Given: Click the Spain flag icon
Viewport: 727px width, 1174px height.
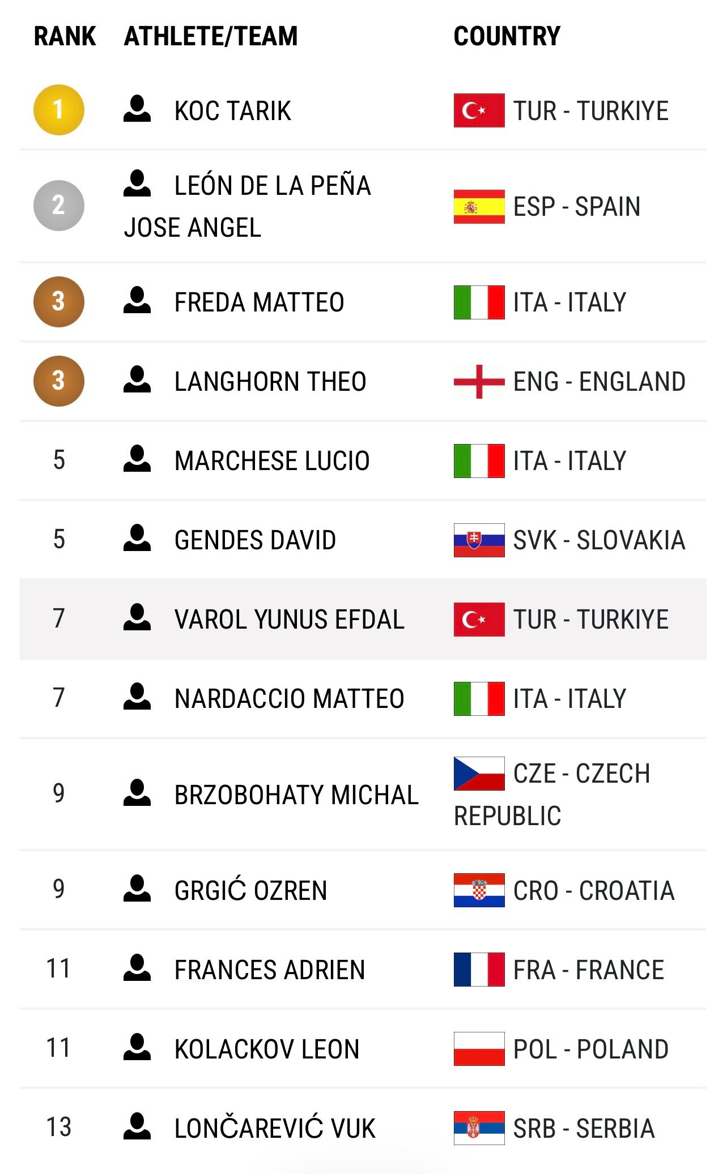Looking at the screenshot, I should tap(479, 207).
